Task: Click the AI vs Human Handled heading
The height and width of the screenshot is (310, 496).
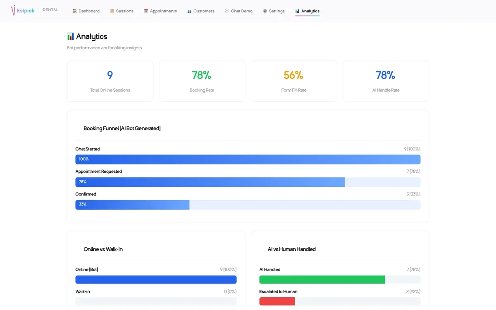Action: pos(292,249)
